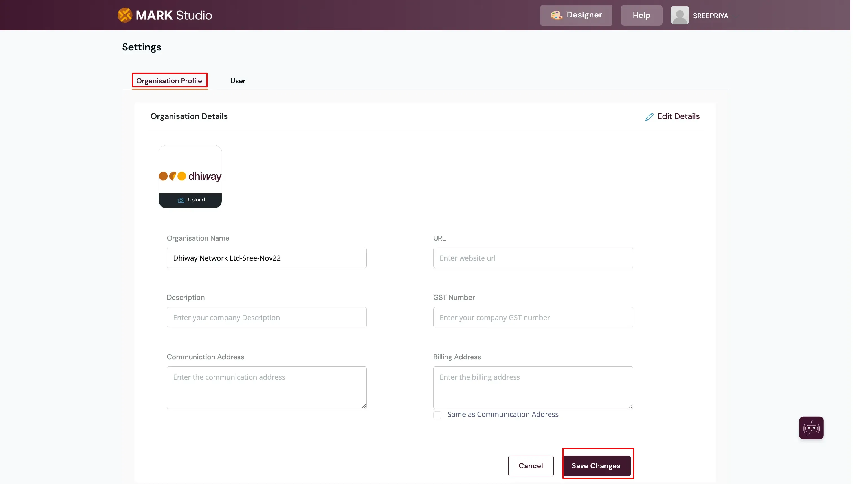The image size is (853, 484).
Task: Focus the Organisation Name field
Action: coord(266,258)
